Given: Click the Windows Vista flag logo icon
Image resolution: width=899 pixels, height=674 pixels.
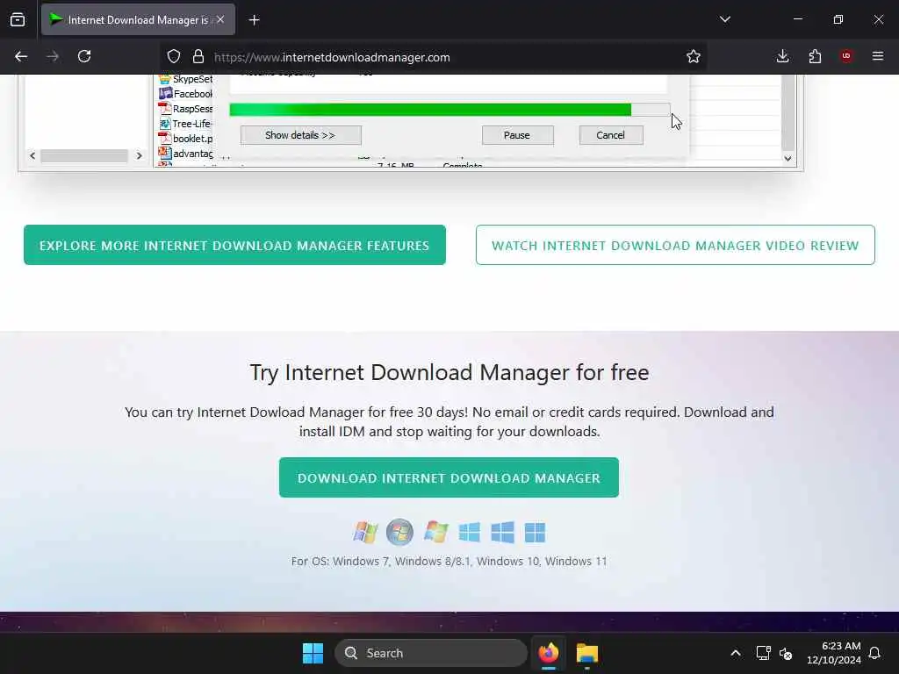Looking at the screenshot, I should tap(435, 532).
